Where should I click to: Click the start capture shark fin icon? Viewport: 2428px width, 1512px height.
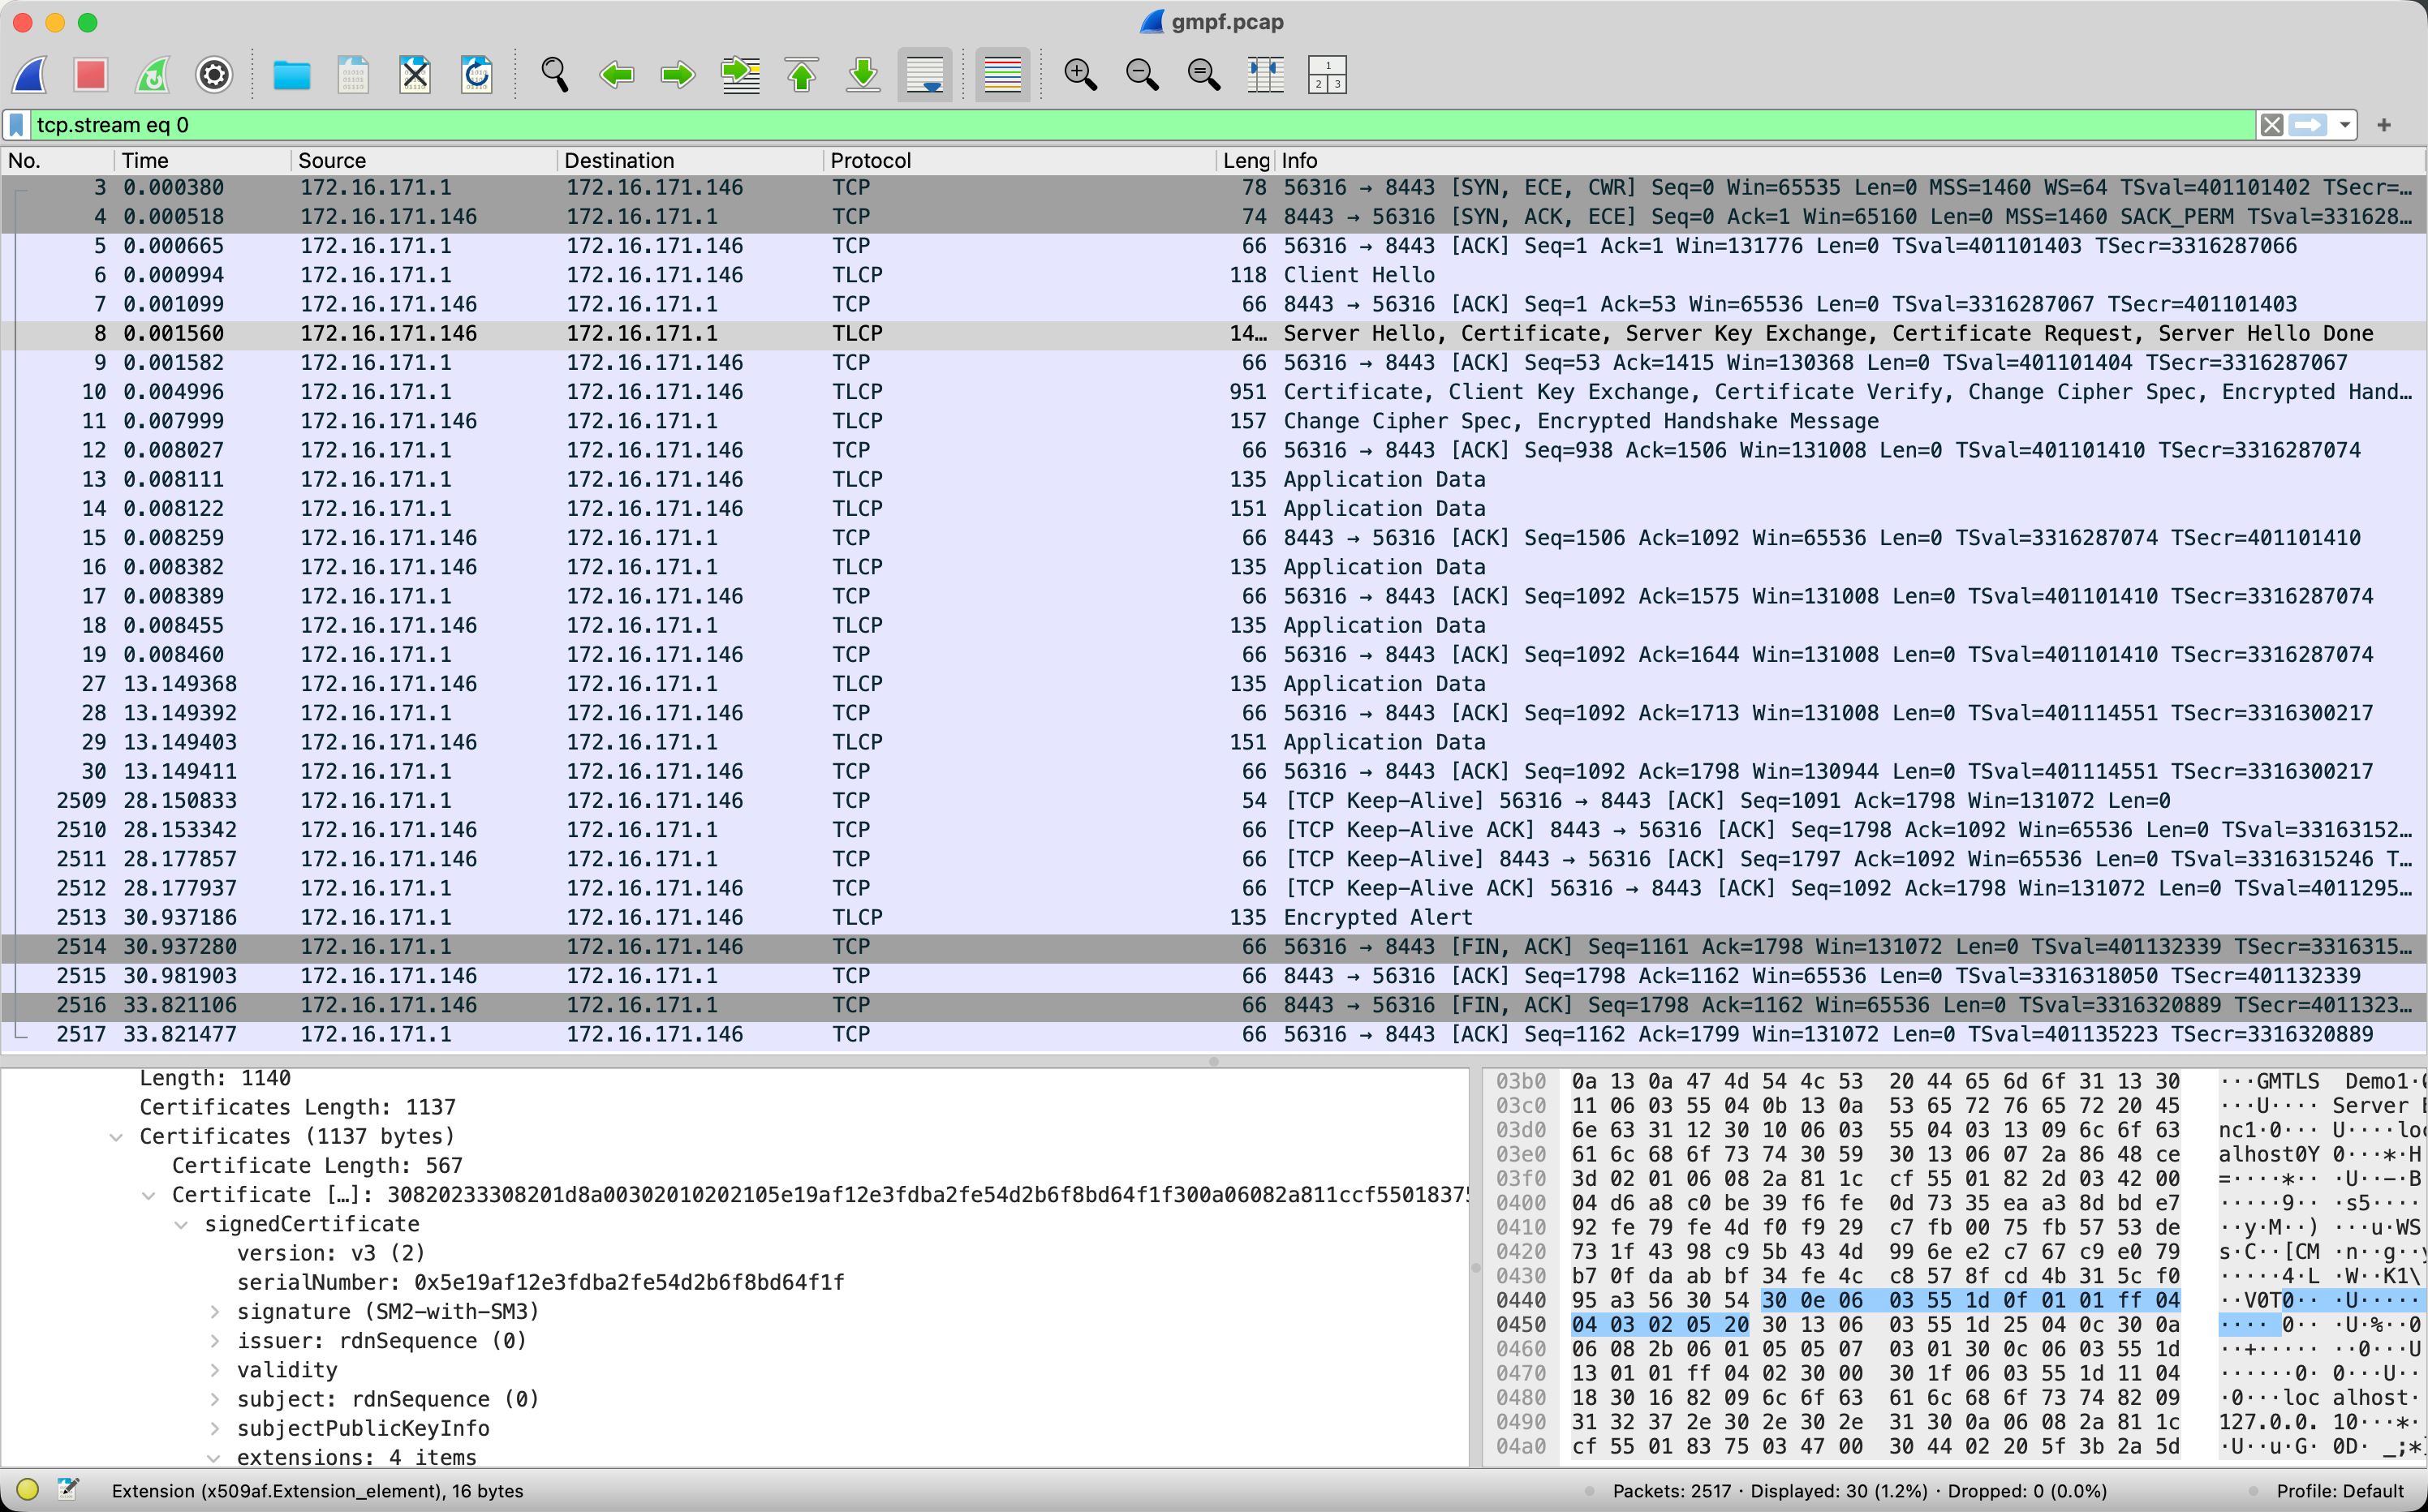[30, 74]
